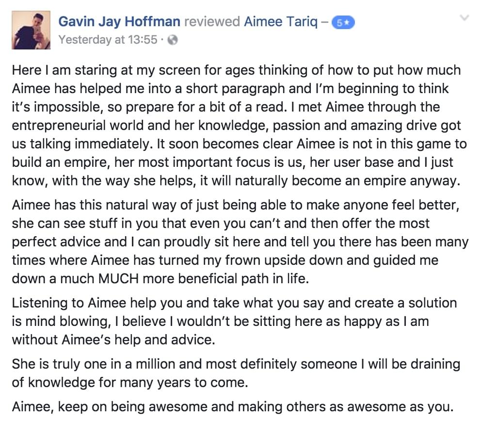
Task: Click the phrase "mind blowing" in review text
Action: tap(67, 322)
